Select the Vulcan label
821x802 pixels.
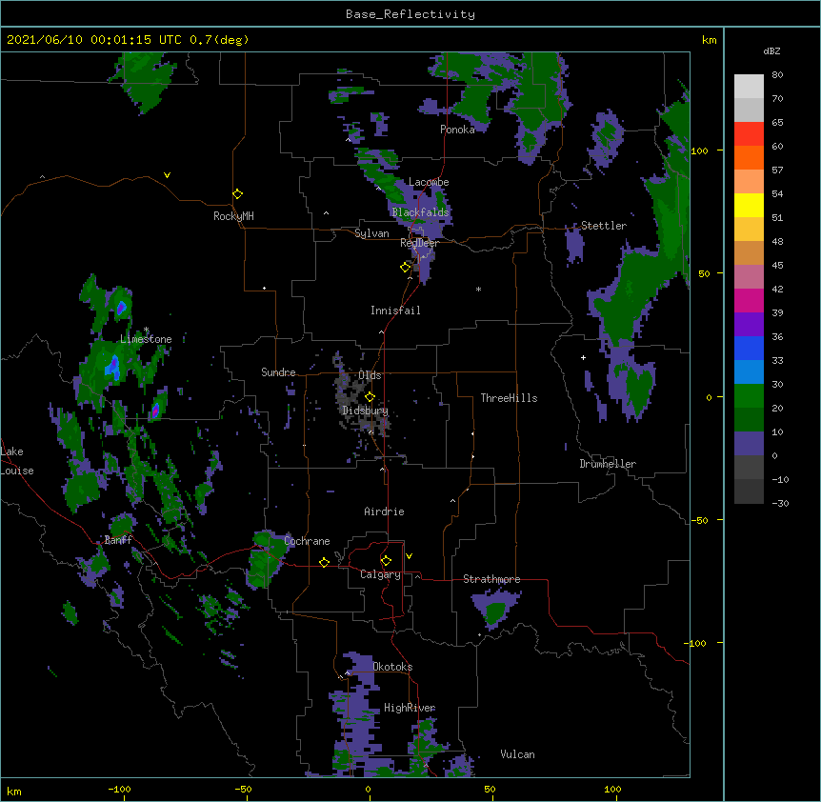pyautogui.click(x=517, y=754)
